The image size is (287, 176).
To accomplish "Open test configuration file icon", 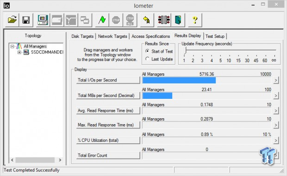I will 12,20.
